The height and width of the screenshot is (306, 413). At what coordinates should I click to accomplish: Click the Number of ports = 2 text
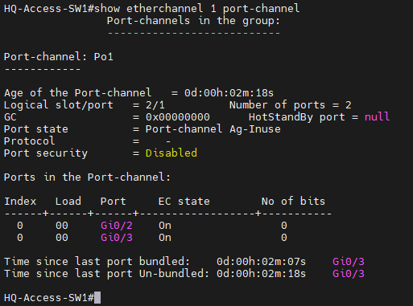coord(291,105)
